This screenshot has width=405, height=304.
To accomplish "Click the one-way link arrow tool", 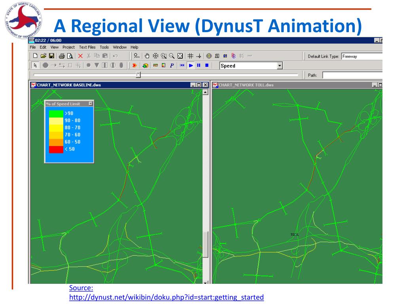I will coord(53,65).
